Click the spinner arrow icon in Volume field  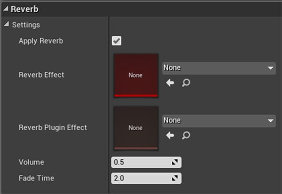(175, 163)
